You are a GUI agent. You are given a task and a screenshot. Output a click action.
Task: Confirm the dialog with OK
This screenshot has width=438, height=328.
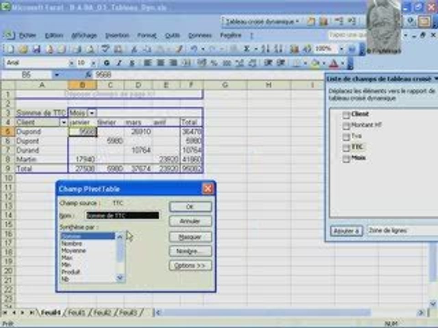tap(190, 207)
